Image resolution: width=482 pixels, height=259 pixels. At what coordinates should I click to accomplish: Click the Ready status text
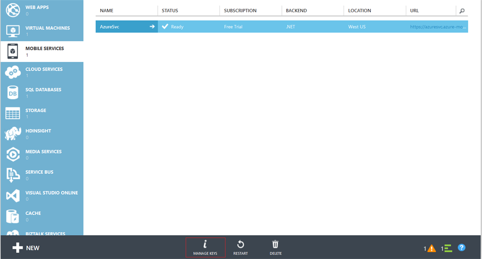(x=177, y=27)
